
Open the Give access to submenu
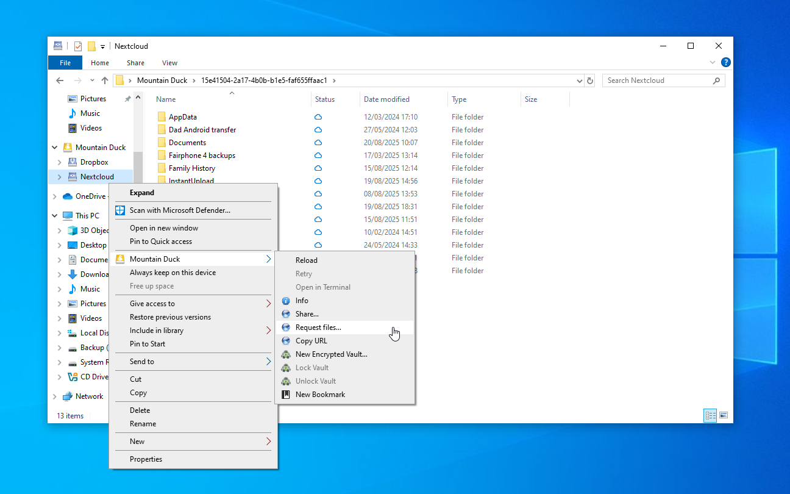click(x=193, y=304)
